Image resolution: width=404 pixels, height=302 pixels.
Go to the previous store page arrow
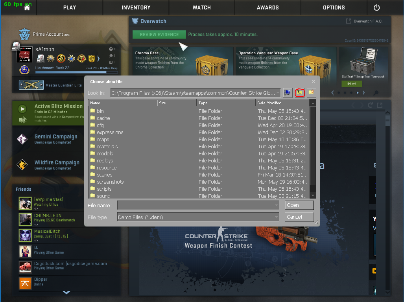pos(332,93)
